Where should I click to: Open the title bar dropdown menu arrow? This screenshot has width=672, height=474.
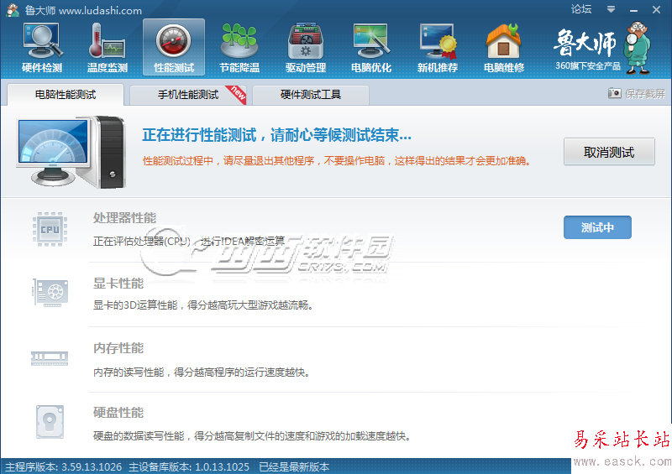tap(612, 9)
